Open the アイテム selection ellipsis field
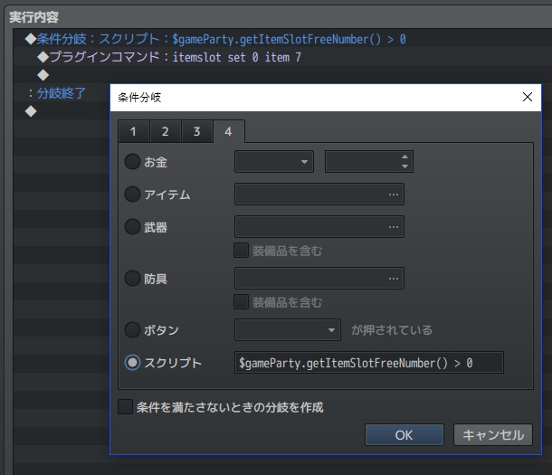The image size is (552, 475). pyautogui.click(x=319, y=195)
